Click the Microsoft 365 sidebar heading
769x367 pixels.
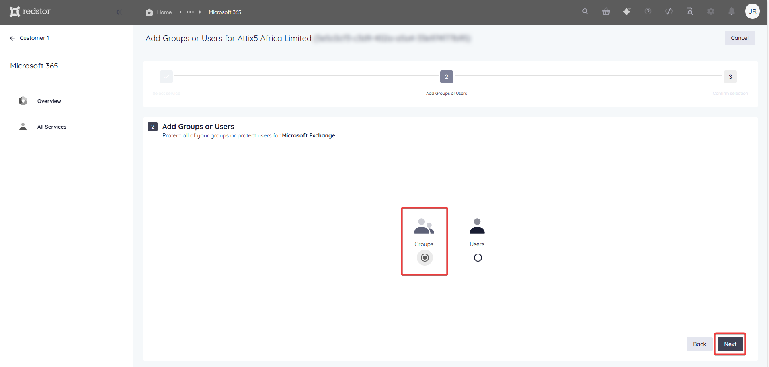[x=34, y=66]
